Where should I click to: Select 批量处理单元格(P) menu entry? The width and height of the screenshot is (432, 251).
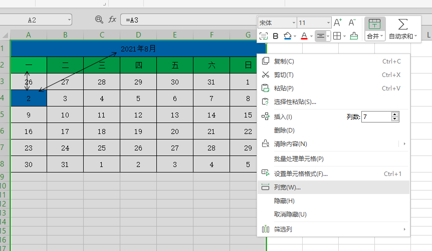(x=333, y=158)
